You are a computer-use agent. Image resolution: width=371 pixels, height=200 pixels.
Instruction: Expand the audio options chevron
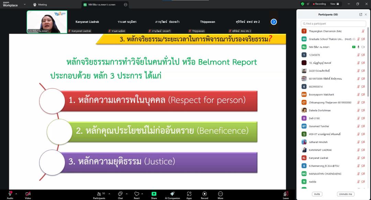coord(16,193)
